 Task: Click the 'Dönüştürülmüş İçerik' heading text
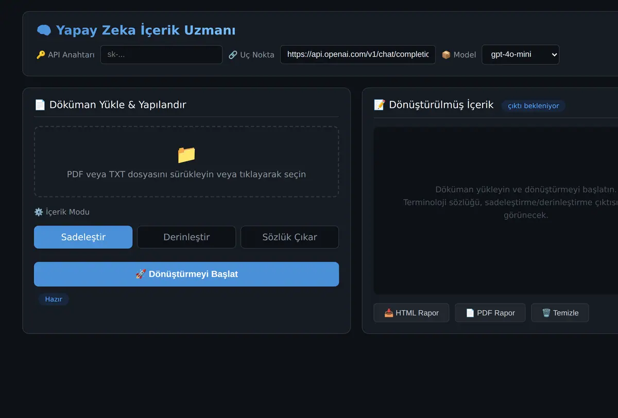(x=441, y=105)
